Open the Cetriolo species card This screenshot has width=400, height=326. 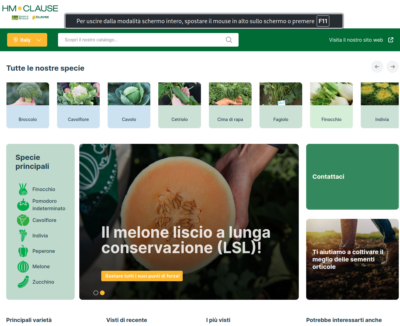[x=180, y=105]
